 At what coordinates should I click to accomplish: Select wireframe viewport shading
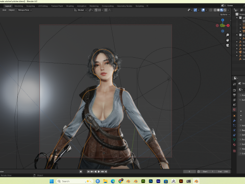[x=215, y=10]
